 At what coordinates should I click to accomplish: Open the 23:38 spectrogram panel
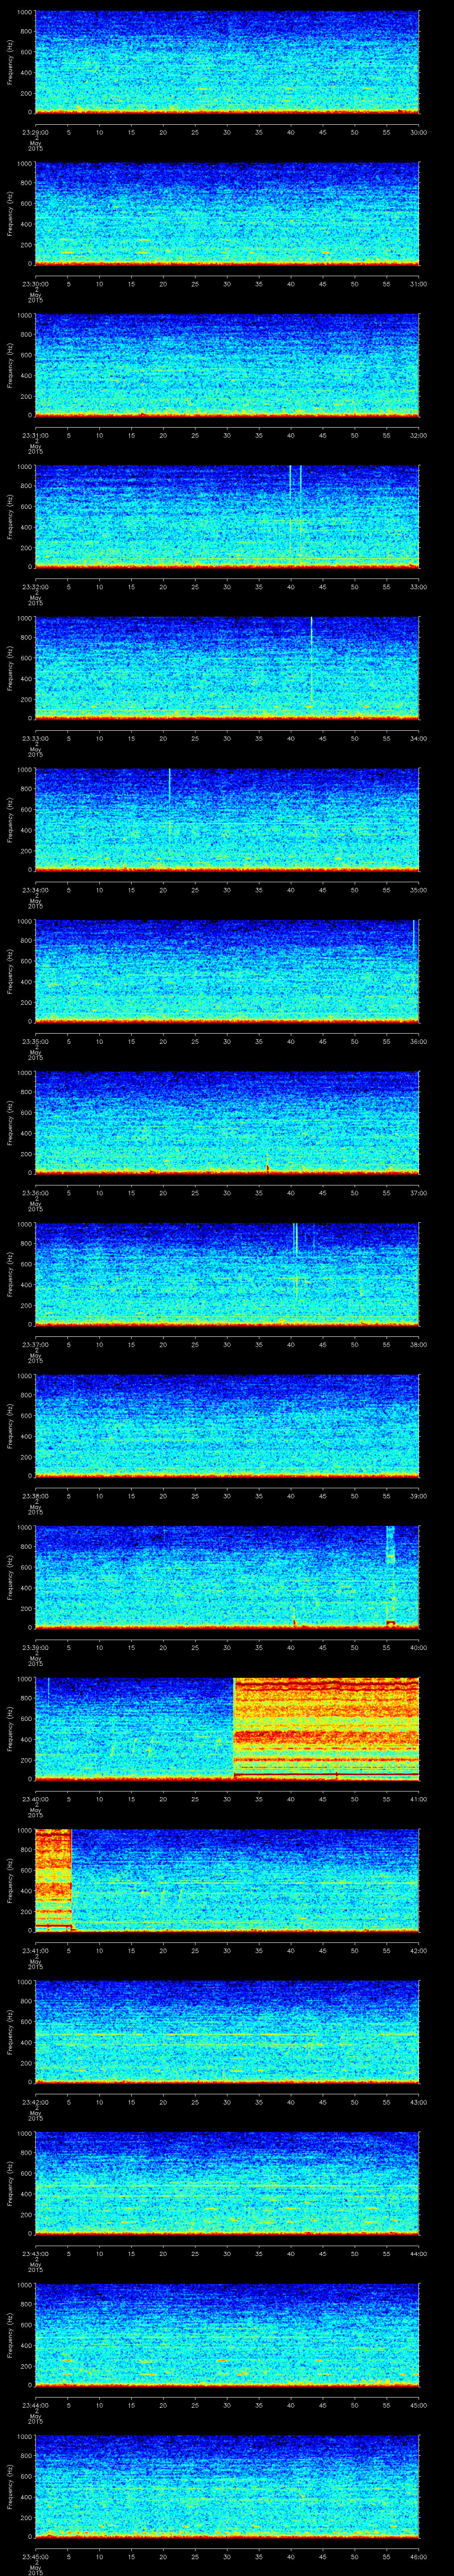point(227,1425)
